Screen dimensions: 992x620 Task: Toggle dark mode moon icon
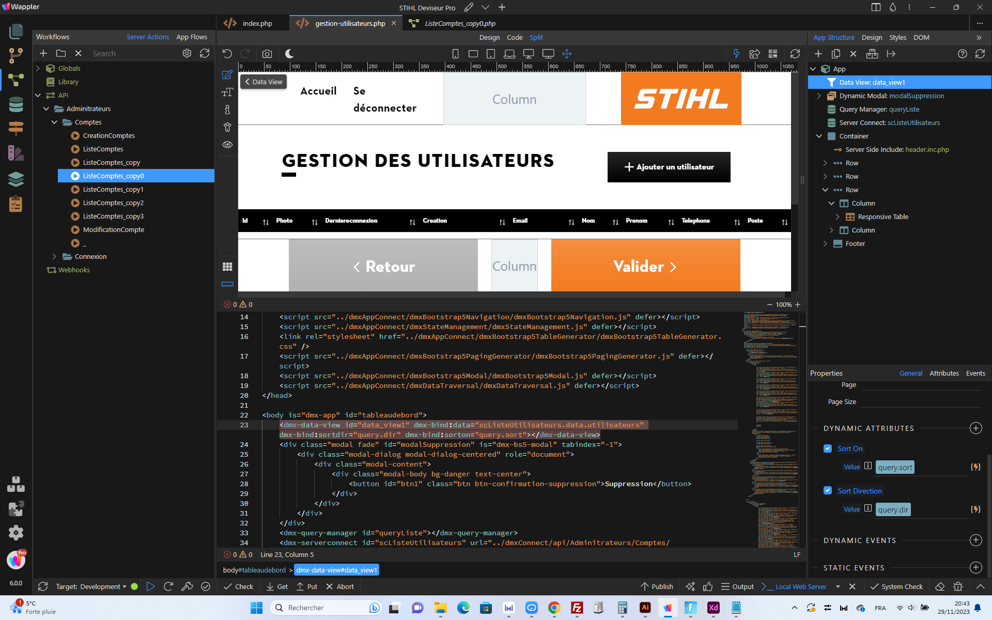coord(289,54)
